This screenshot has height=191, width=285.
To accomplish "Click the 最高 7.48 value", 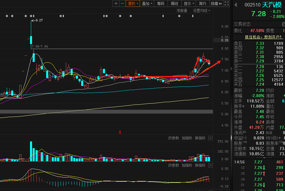I will pos(260,111).
